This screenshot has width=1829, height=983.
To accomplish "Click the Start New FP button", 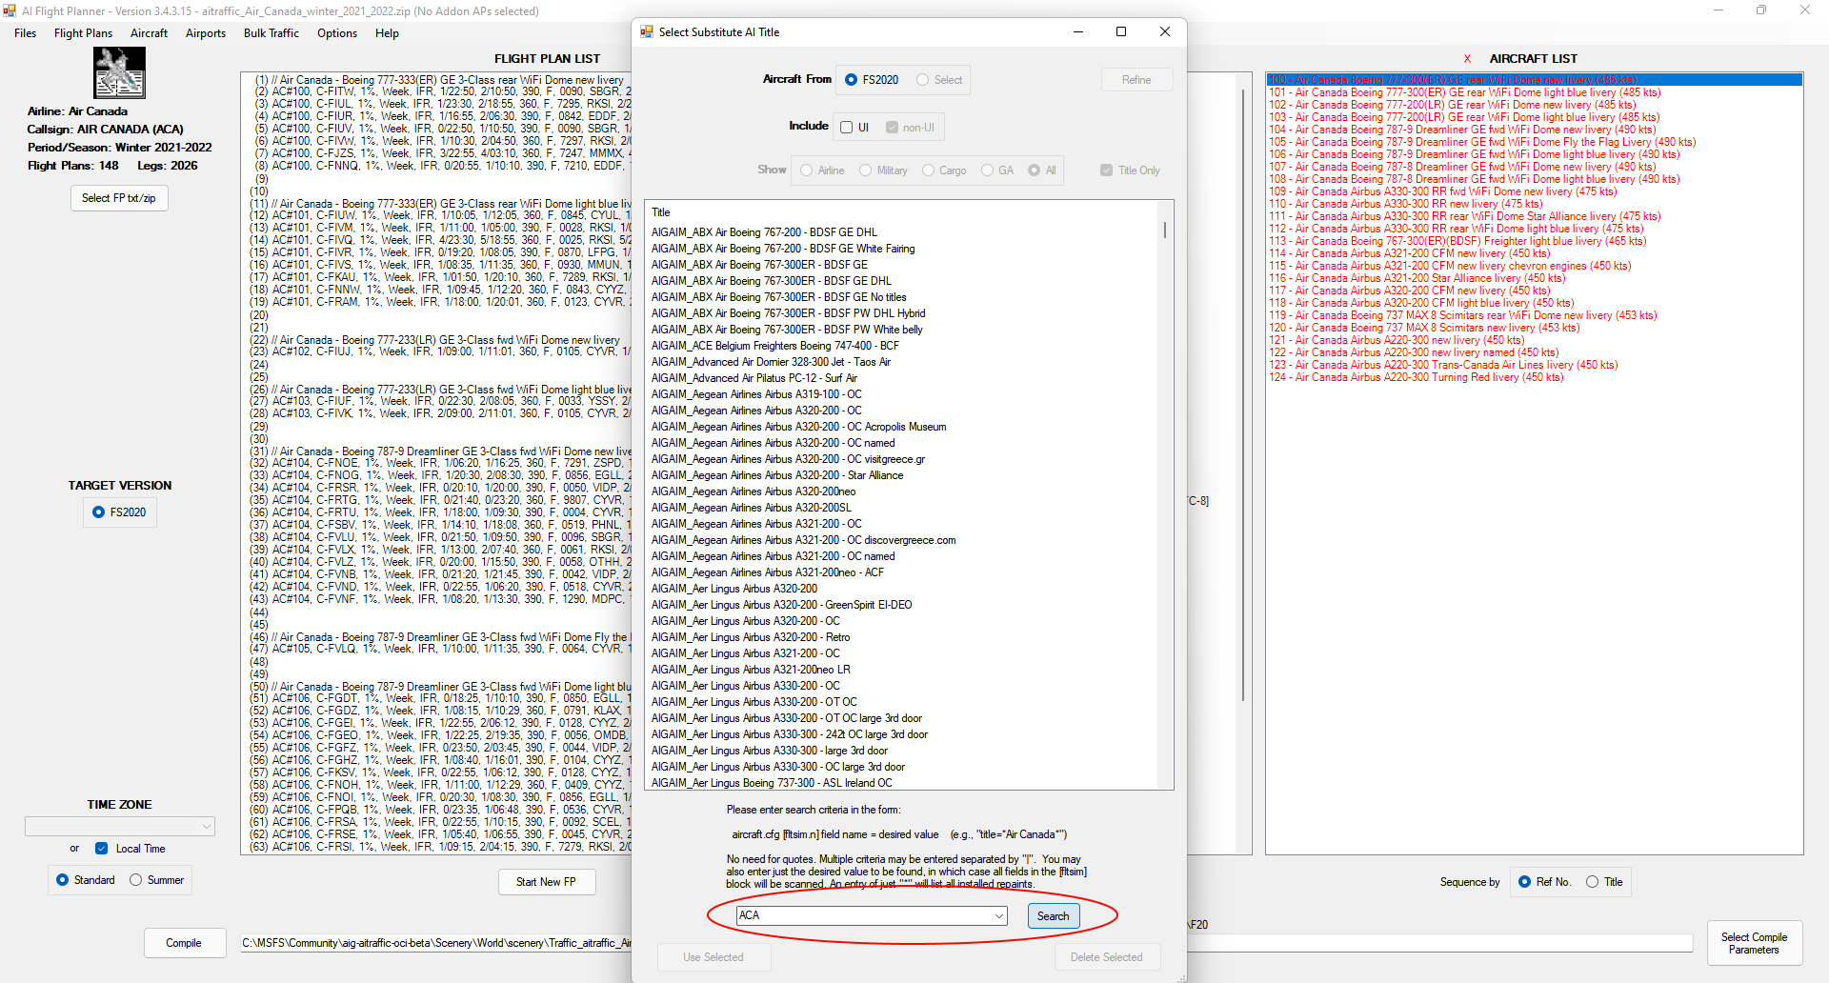I will pyautogui.click(x=546, y=882).
